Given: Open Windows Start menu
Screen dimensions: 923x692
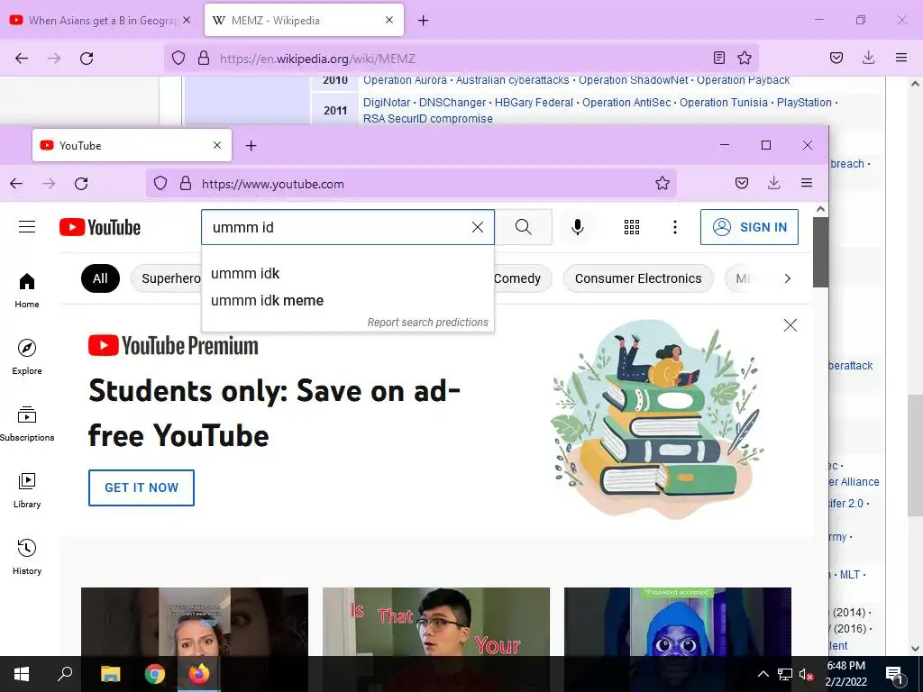Looking at the screenshot, I should (x=22, y=674).
